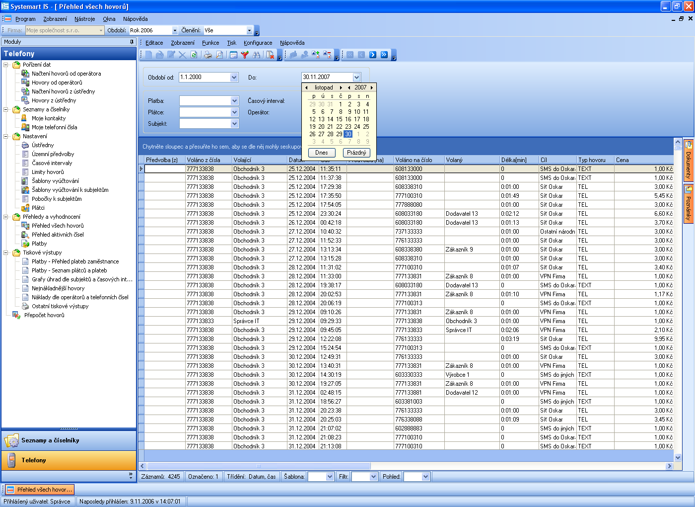Open the Členění dropdown arrow
695x507 pixels.
[249, 30]
